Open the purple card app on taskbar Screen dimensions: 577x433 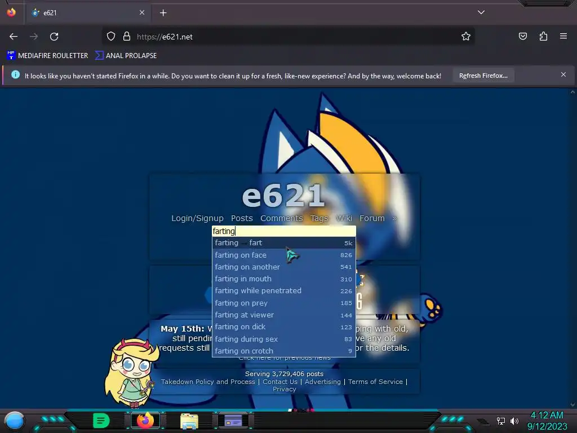[233, 421]
